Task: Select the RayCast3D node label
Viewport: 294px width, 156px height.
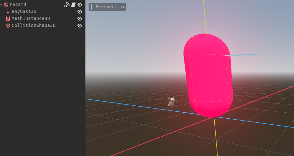Action: pyautogui.click(x=24, y=12)
